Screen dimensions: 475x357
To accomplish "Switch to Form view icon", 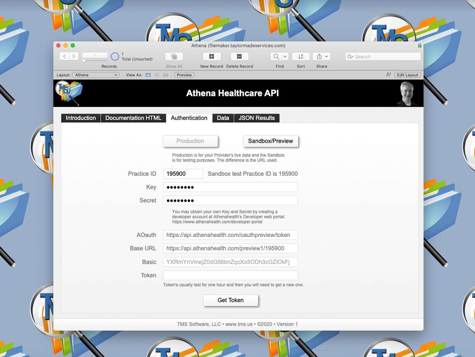I will coord(148,75).
